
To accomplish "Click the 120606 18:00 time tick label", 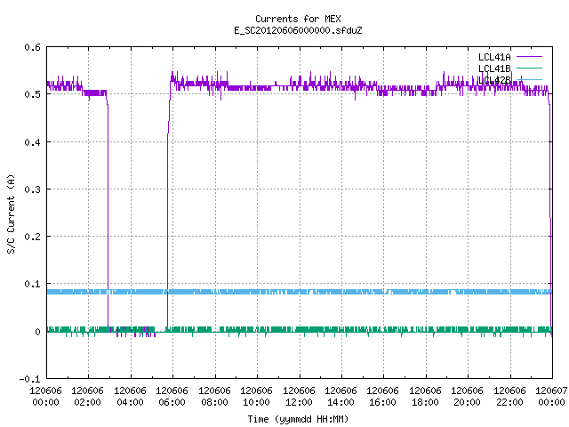I will [425, 397].
